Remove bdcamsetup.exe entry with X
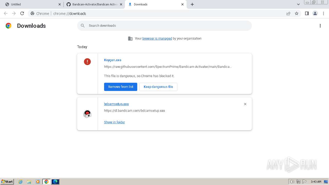The image size is (329, 185). pos(245,104)
